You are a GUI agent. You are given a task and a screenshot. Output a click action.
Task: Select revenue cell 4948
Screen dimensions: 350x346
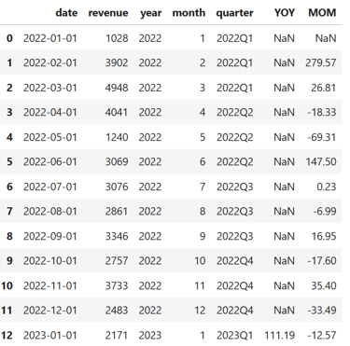pyautogui.click(x=117, y=88)
